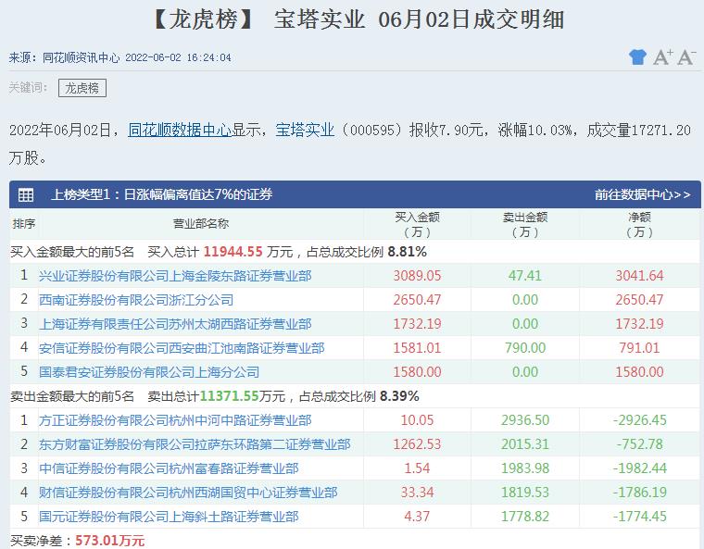Decrease font size with A- icon
The height and width of the screenshot is (549, 704).
point(686,57)
